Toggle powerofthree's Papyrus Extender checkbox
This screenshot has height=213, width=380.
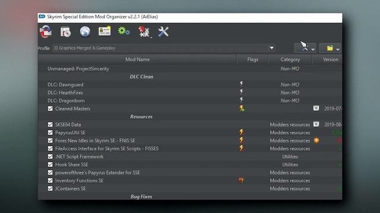click(50, 172)
